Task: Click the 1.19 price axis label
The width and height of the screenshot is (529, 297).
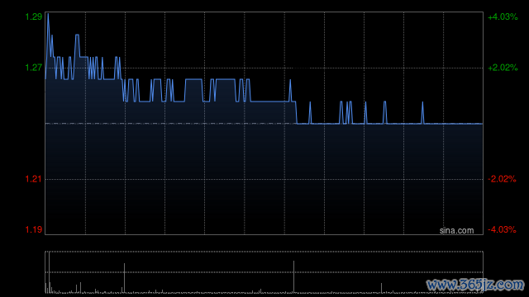Action: tap(34, 229)
